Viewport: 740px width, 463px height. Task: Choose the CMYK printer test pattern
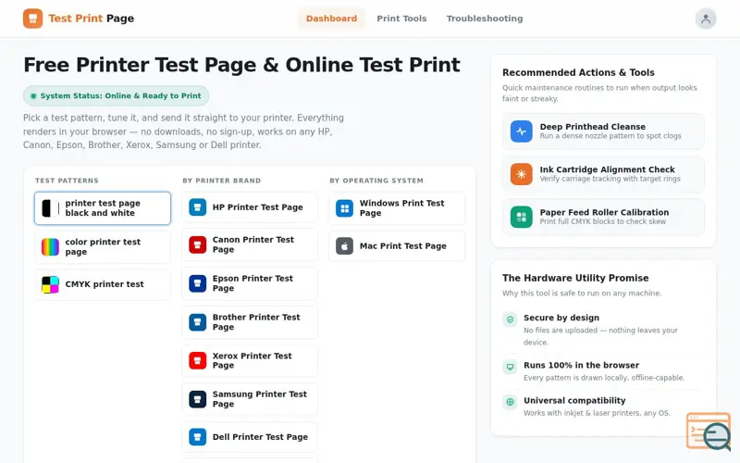(x=103, y=285)
